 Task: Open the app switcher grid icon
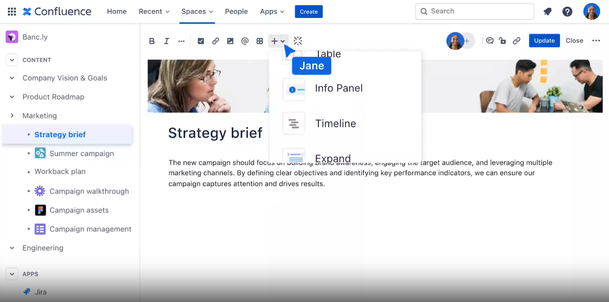(12, 11)
